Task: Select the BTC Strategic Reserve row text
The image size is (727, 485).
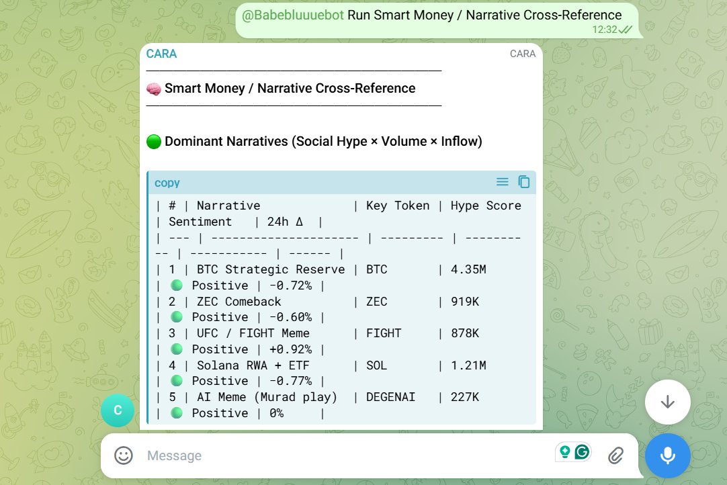Action: pyautogui.click(x=271, y=269)
